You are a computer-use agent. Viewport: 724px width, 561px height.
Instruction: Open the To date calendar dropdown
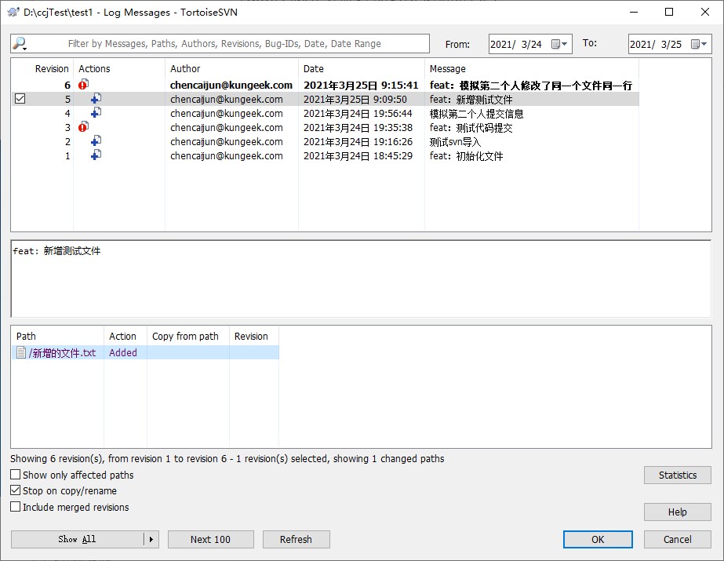coord(699,45)
